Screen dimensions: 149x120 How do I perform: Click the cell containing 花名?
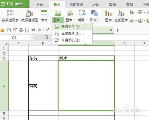(x=43, y=58)
